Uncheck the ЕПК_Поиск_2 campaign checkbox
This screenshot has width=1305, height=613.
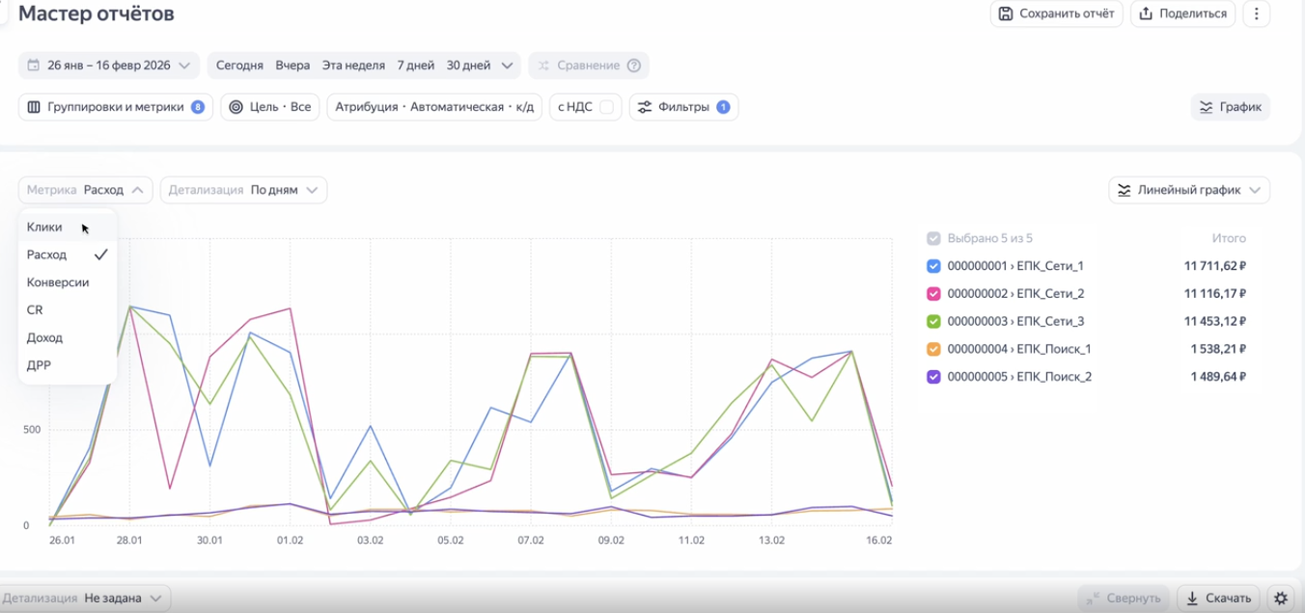(933, 377)
